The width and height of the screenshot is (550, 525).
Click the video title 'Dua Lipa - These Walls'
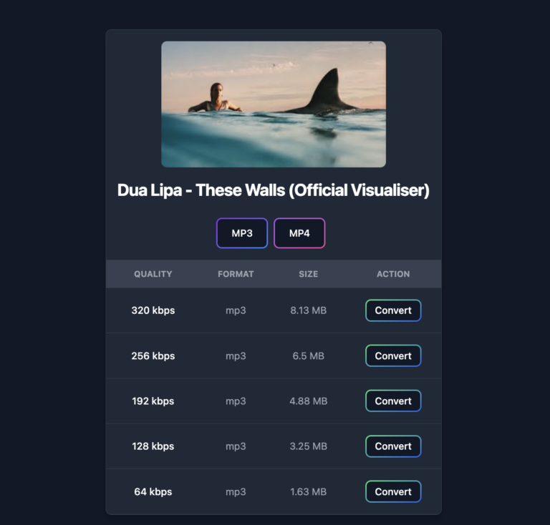pos(273,191)
